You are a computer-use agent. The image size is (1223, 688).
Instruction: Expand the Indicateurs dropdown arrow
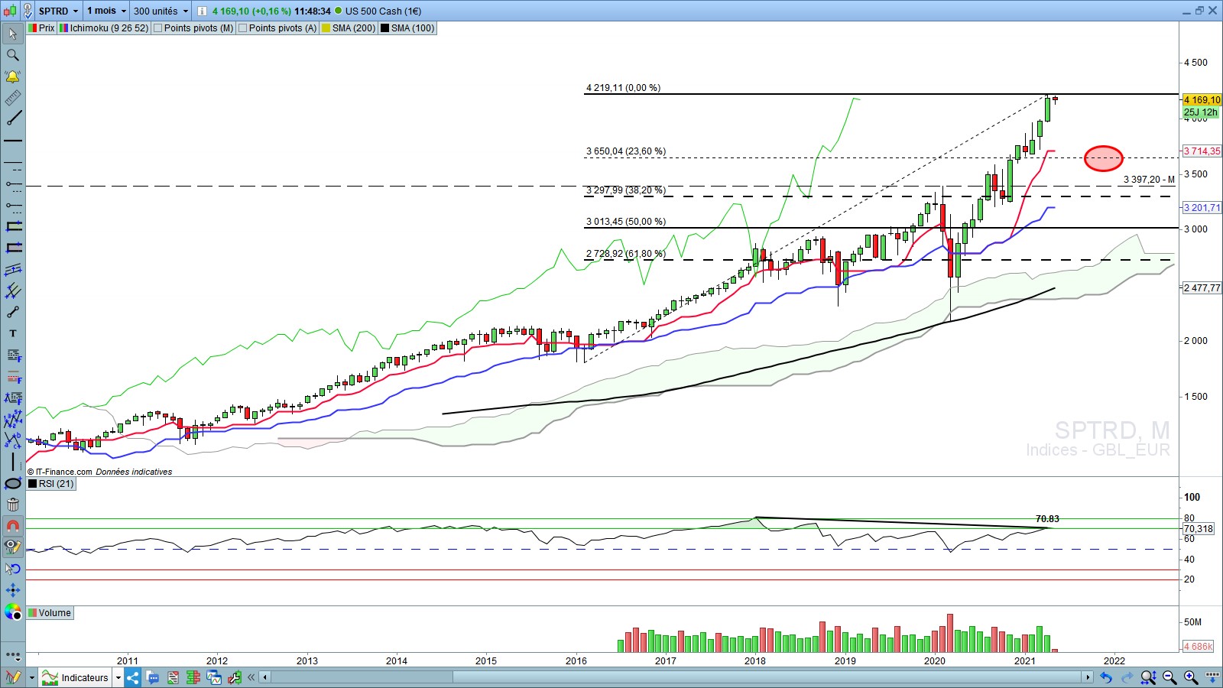point(118,677)
